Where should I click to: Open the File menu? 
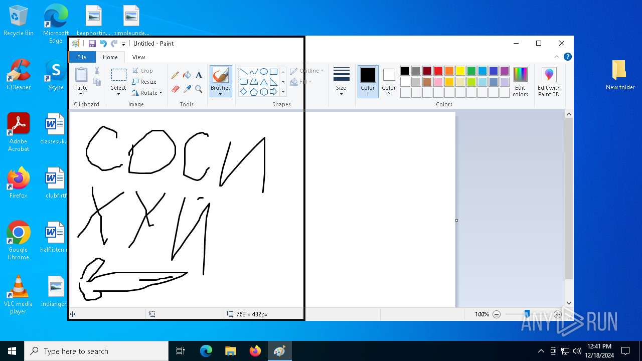pyautogui.click(x=82, y=57)
